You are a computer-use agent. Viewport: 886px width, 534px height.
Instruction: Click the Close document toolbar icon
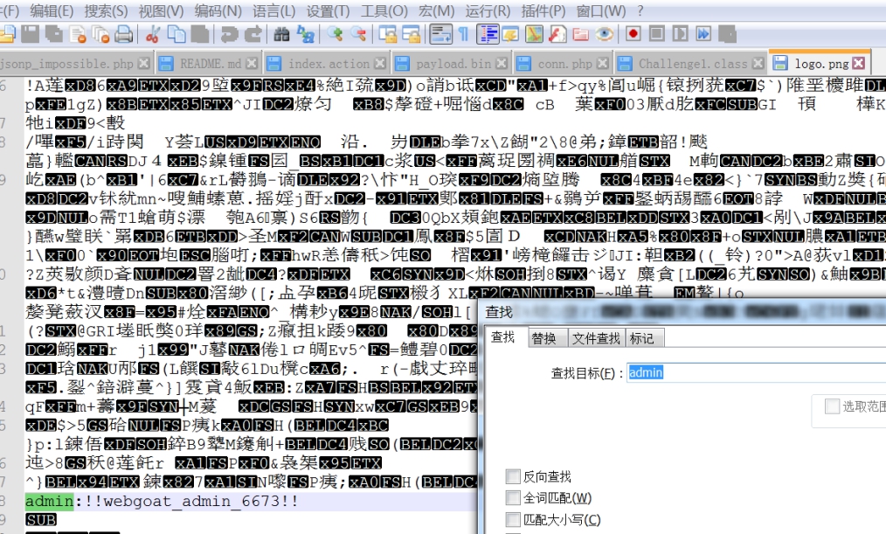point(78,34)
